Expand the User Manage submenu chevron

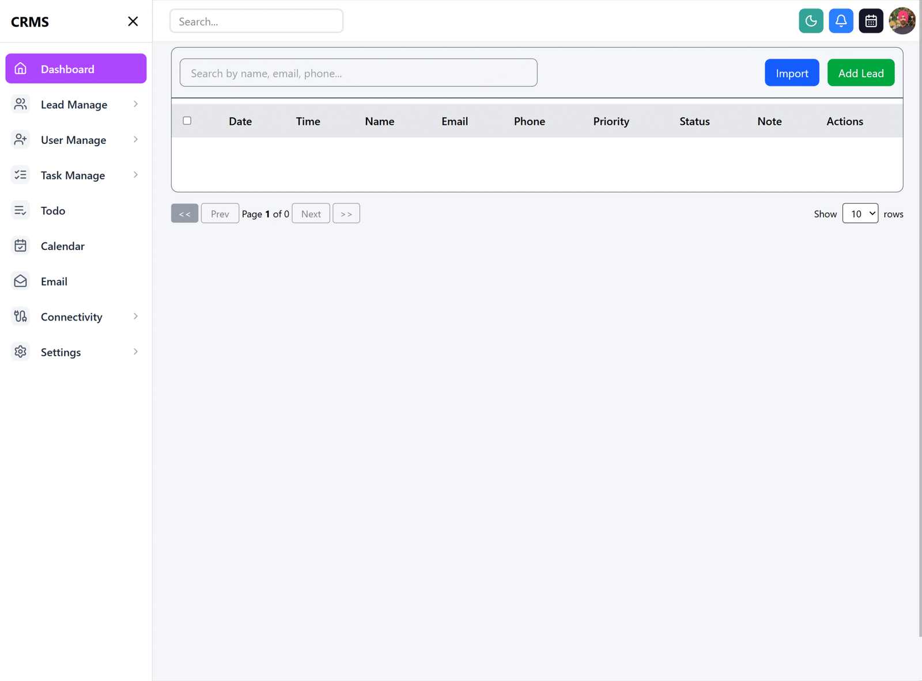135,140
